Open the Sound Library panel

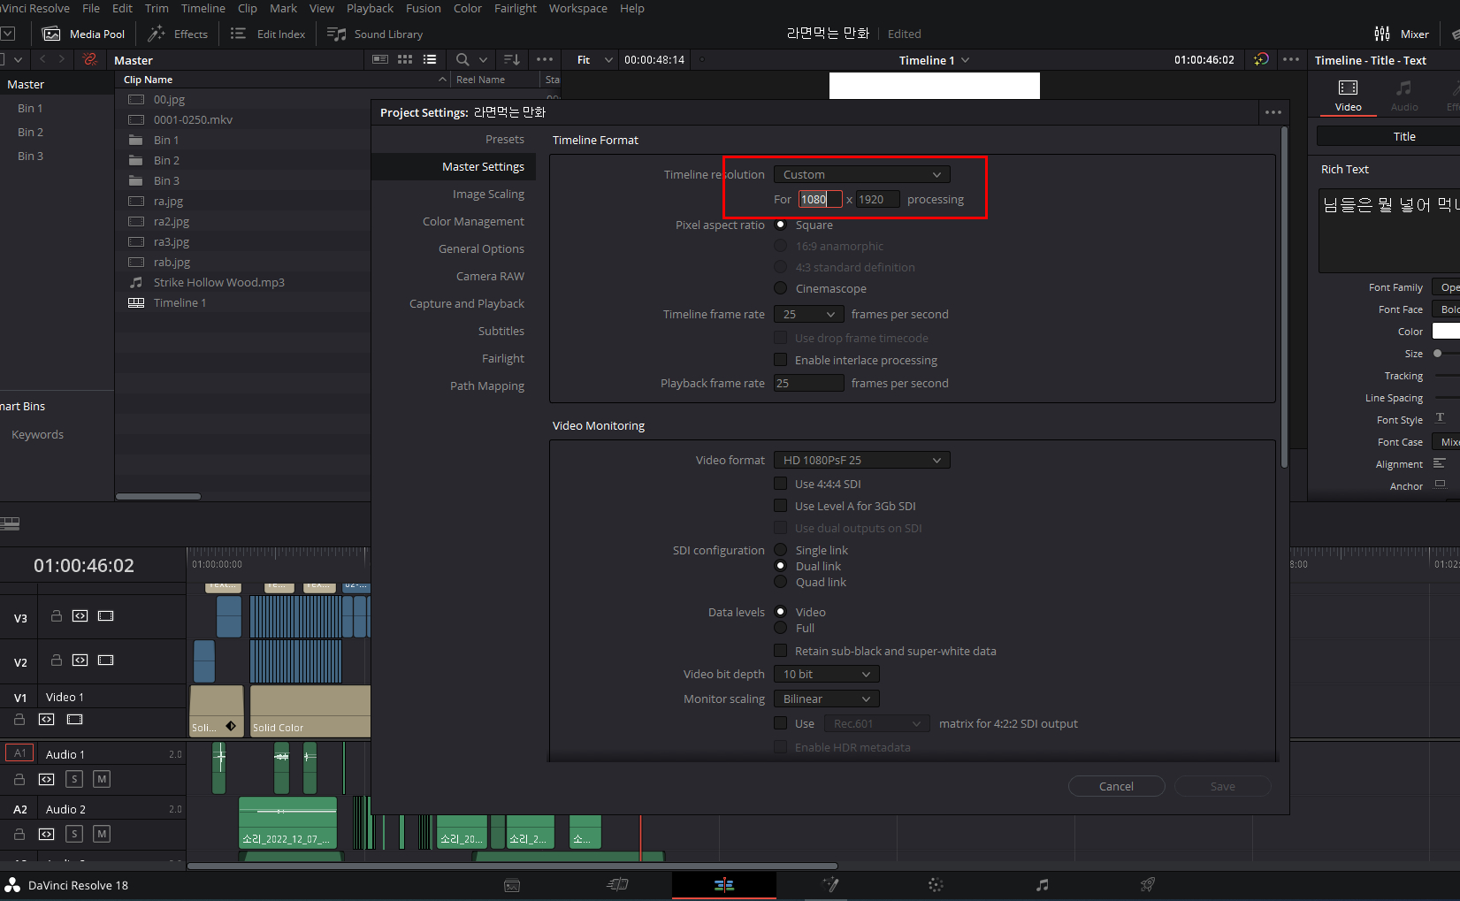pyautogui.click(x=375, y=34)
